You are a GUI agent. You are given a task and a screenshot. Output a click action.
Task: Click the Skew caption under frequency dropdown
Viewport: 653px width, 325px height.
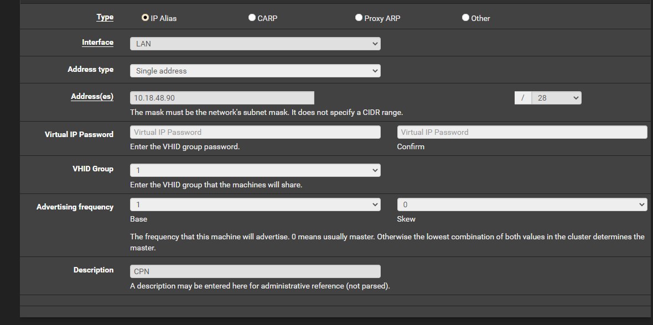(x=406, y=219)
